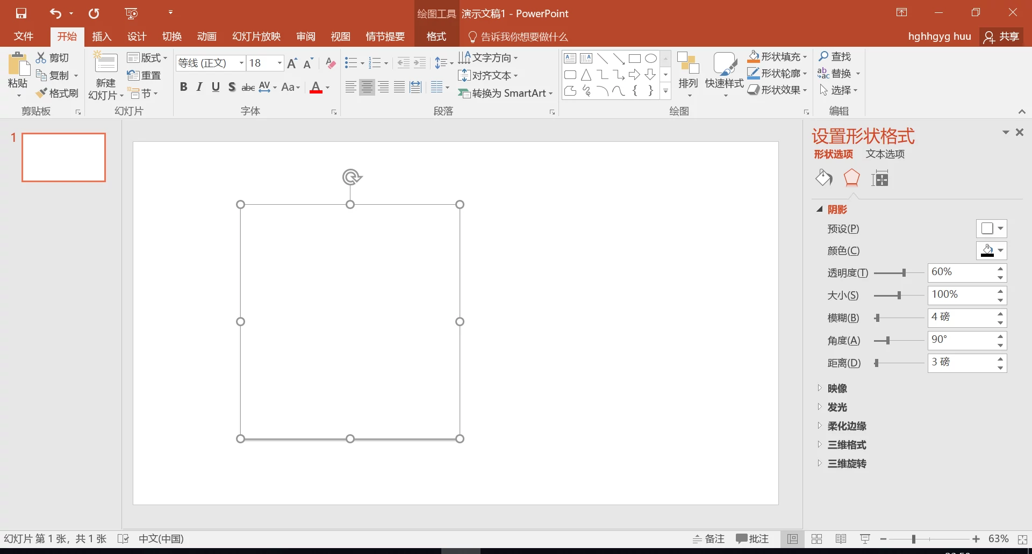Click Find (查找) in editing group

tap(835, 56)
